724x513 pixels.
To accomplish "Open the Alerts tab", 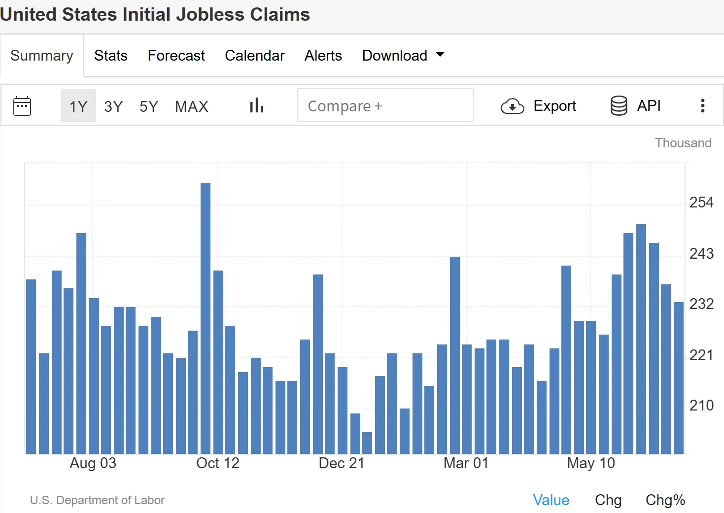I will (323, 56).
